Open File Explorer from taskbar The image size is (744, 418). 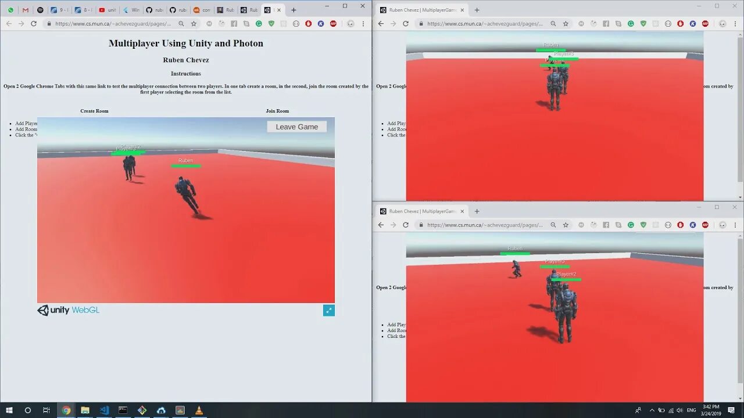click(x=85, y=410)
